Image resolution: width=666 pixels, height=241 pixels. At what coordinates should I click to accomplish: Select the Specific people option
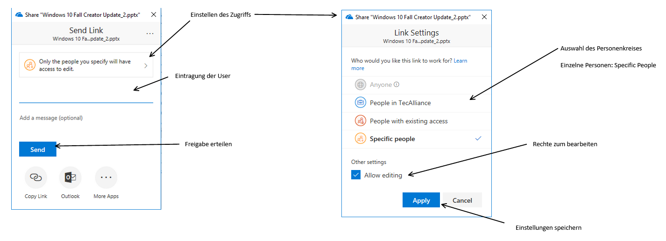(392, 139)
